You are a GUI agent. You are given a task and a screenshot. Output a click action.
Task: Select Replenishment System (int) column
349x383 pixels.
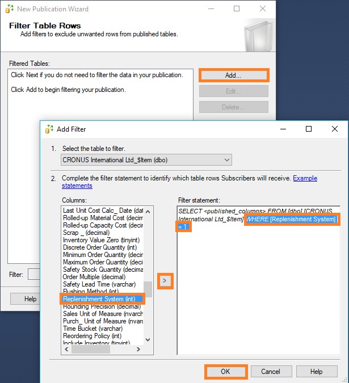pos(103,298)
